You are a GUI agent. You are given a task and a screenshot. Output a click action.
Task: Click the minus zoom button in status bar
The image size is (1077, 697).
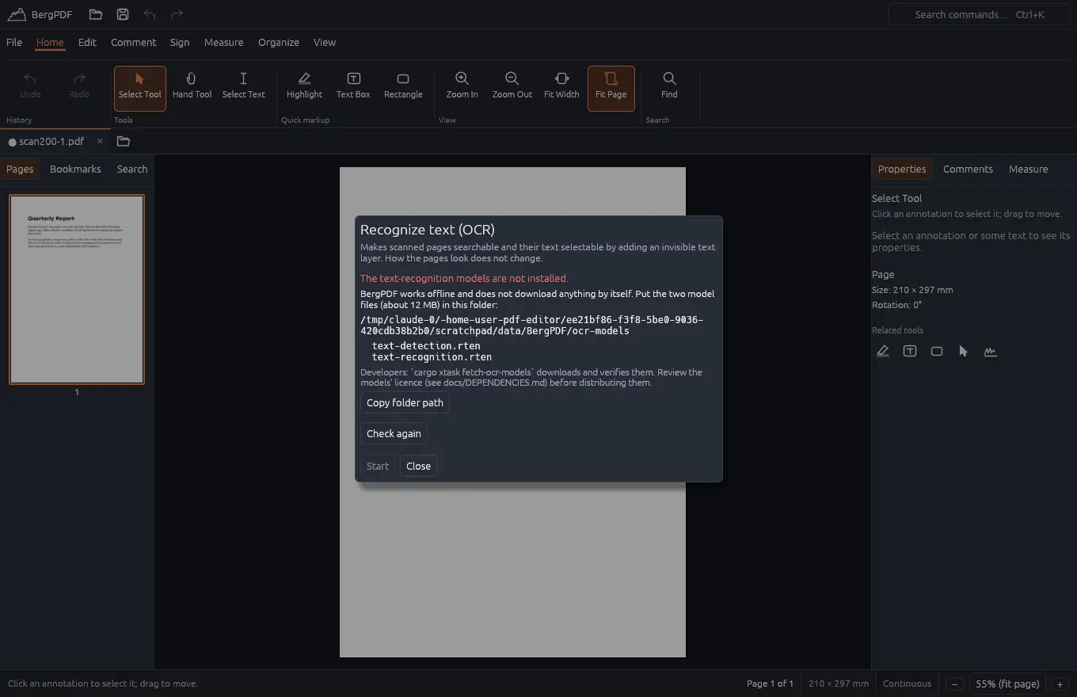(954, 684)
